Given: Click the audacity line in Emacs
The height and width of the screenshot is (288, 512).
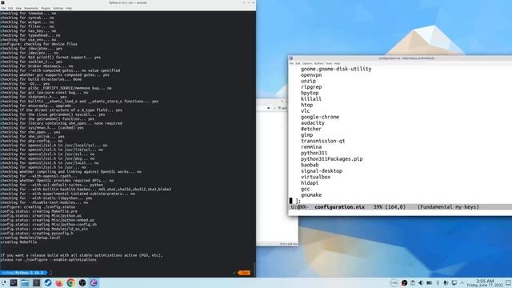Looking at the screenshot, I should (313, 122).
